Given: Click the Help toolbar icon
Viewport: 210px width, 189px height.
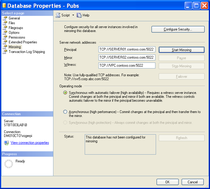Looking at the screenshot, I should tap(79, 15).
